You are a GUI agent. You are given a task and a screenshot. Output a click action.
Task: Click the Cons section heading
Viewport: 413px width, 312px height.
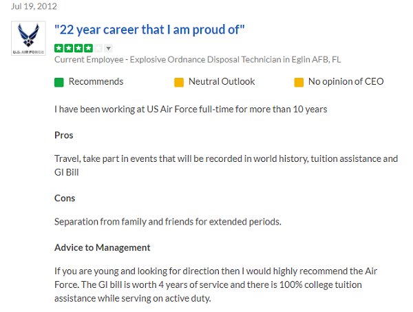[65, 198]
